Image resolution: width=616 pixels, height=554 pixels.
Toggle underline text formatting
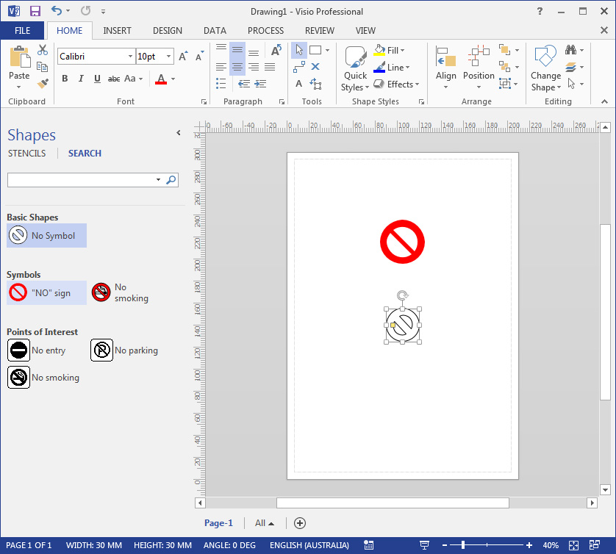(97, 79)
